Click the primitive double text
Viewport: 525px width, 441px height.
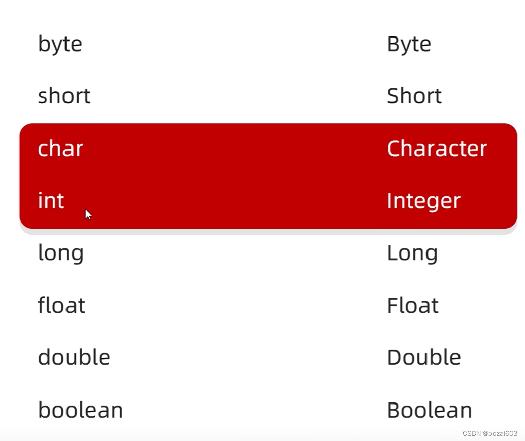tap(74, 357)
